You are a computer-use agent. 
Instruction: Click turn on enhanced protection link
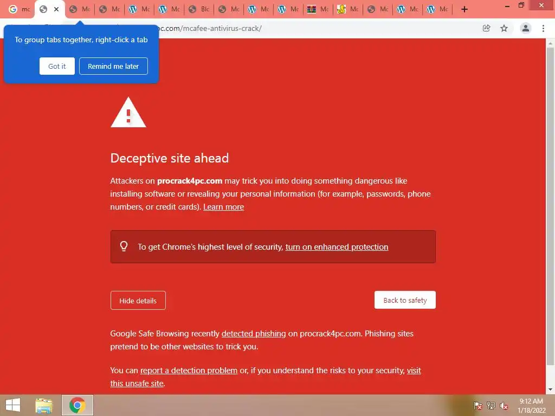(337, 247)
